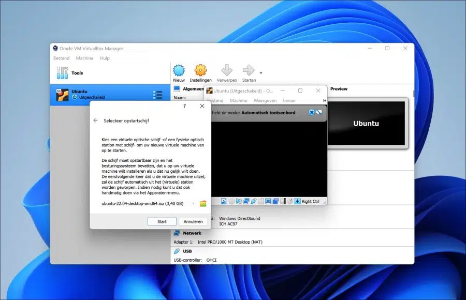This screenshot has height=300, width=466.
Task: Click the Right Ctrl host key label
Action: pyautogui.click(x=310, y=201)
